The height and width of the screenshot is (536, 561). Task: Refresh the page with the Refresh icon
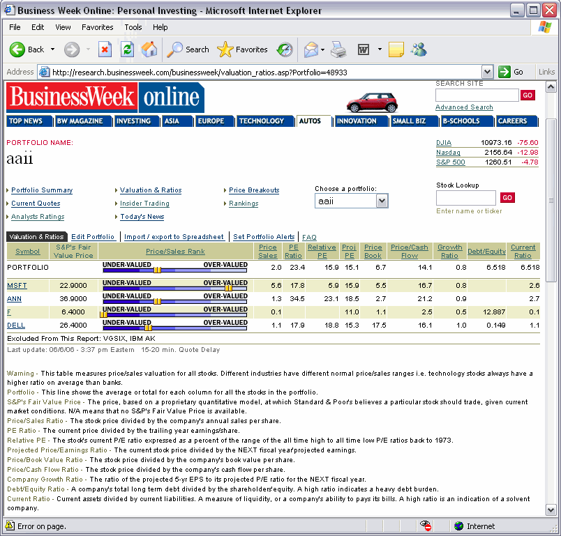coord(127,49)
